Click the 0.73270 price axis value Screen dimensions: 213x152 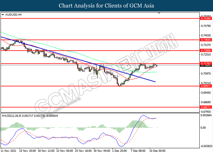(x=206, y=45)
